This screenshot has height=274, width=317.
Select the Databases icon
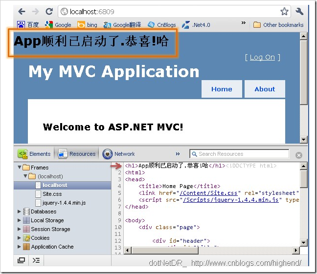[26, 211]
